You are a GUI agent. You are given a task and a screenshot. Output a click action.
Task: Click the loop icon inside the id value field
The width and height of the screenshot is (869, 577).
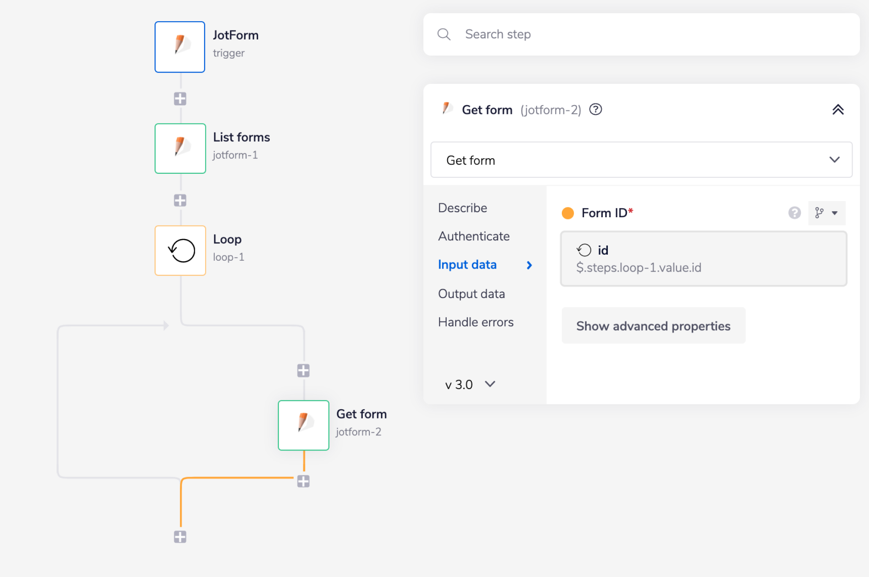point(584,250)
